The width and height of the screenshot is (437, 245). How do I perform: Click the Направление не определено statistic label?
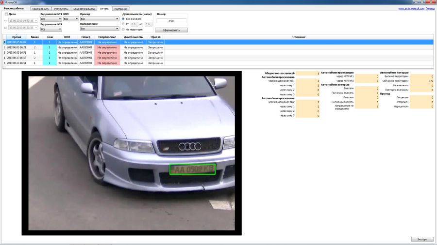(344, 107)
